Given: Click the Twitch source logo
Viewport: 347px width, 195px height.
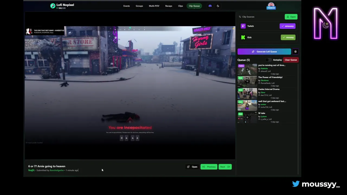Looking at the screenshot, I should [243, 26].
